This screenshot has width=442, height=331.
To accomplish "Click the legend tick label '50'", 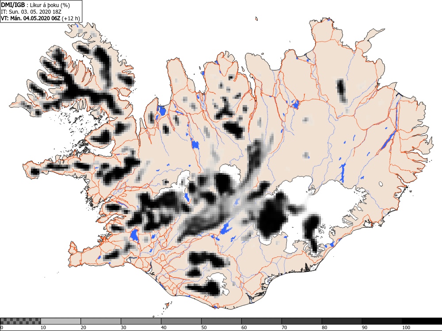I will (x=204, y=327).
